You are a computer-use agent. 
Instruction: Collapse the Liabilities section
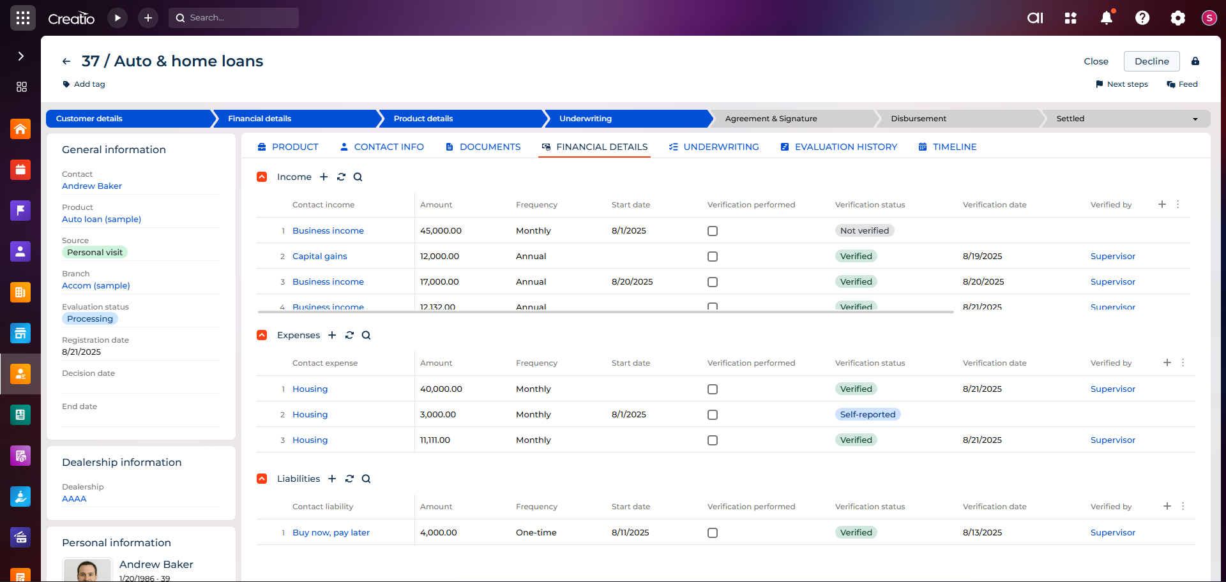(x=262, y=479)
